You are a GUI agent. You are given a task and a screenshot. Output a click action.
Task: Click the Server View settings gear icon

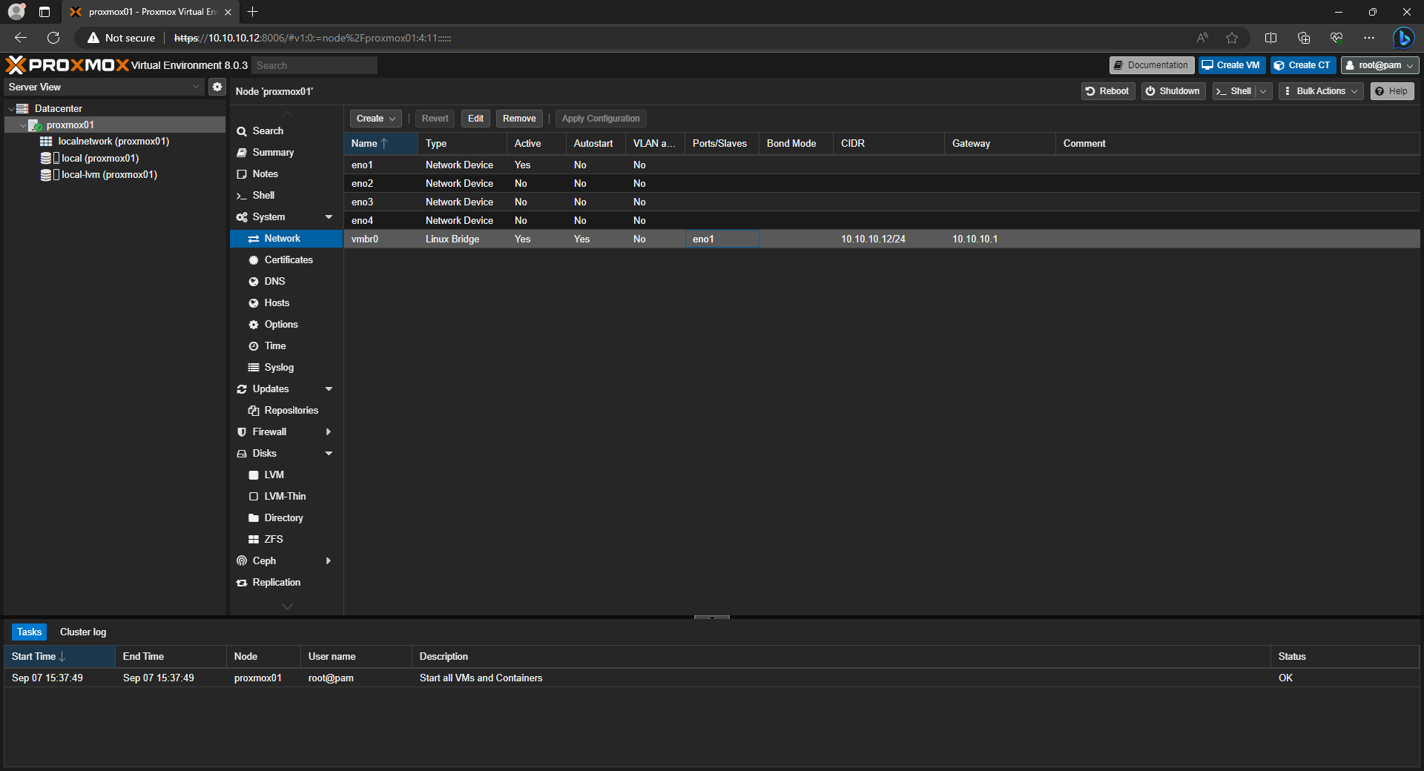pyautogui.click(x=217, y=87)
